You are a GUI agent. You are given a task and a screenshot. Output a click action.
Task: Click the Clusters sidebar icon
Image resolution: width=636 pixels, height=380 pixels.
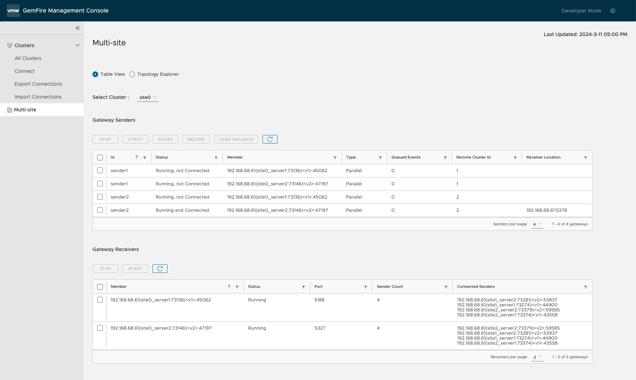(x=10, y=45)
